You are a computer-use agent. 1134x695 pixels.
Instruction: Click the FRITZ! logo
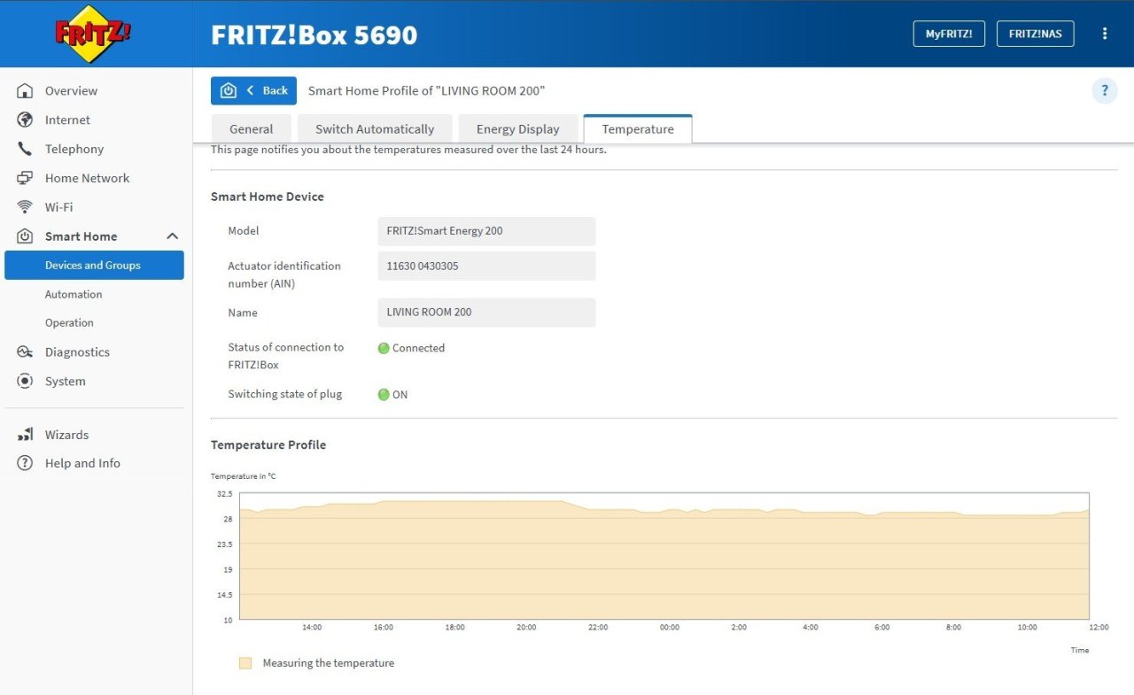[x=93, y=34]
